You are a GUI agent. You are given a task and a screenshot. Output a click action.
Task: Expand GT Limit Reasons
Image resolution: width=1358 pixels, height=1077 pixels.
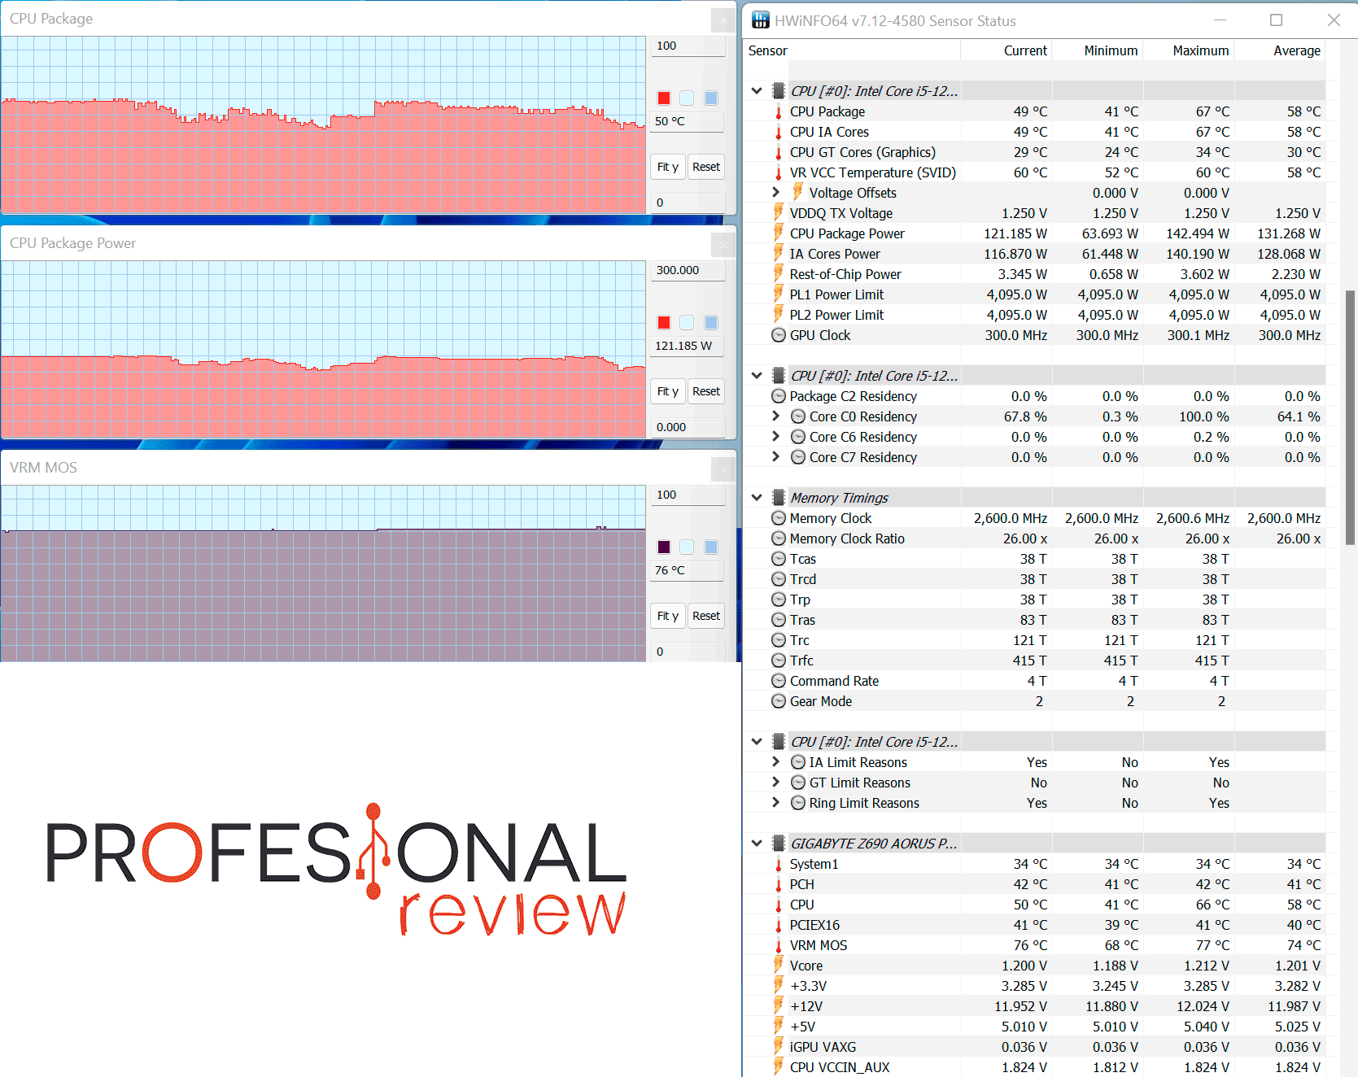click(775, 783)
